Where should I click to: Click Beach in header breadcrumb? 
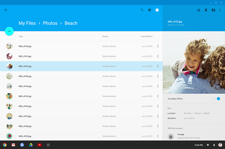click(71, 23)
